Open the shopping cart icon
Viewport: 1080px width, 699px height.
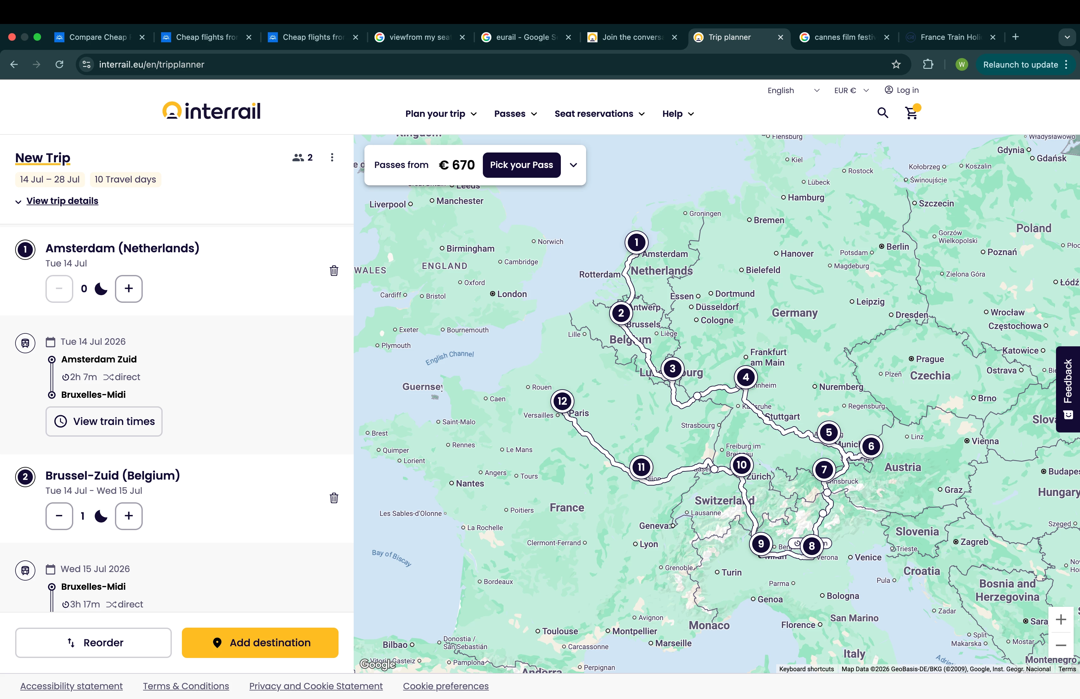coord(911,113)
